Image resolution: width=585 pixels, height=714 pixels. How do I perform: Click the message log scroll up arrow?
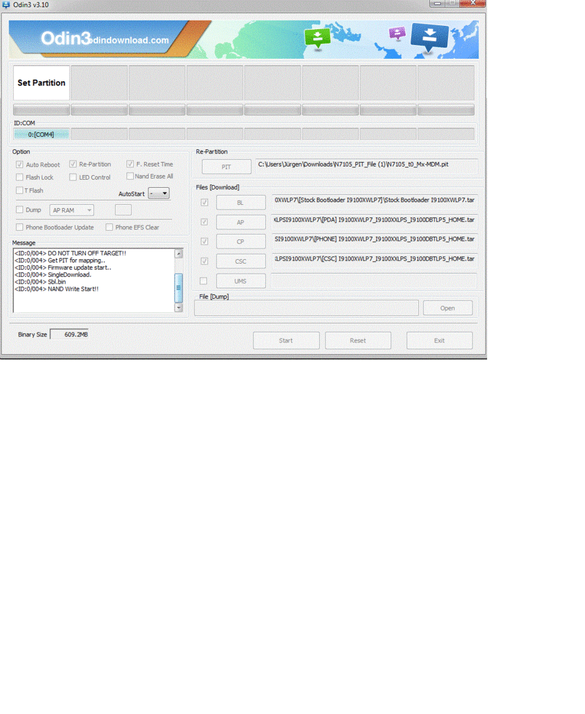click(179, 254)
